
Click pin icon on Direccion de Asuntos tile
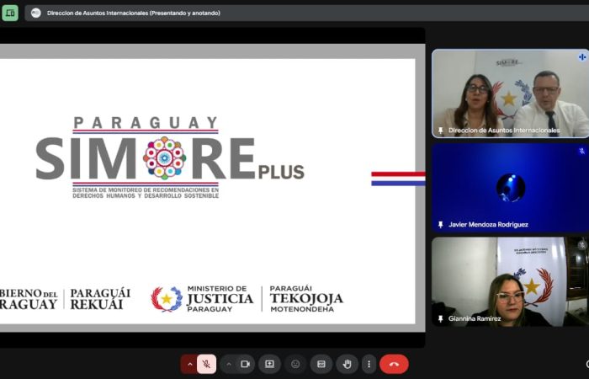pyautogui.click(x=440, y=131)
